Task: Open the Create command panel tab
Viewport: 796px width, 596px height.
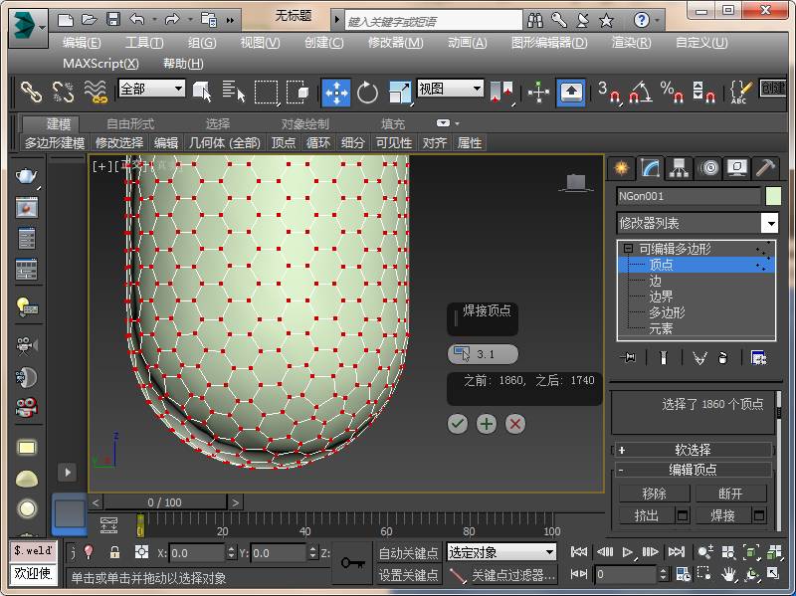Action: tap(621, 167)
